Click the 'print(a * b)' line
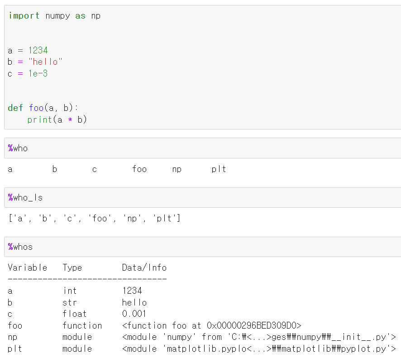Viewport: 401px width, 358px height. (x=57, y=119)
